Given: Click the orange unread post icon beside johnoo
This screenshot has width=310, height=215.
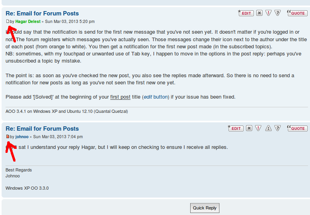Looking at the screenshot, I should 8,137.
